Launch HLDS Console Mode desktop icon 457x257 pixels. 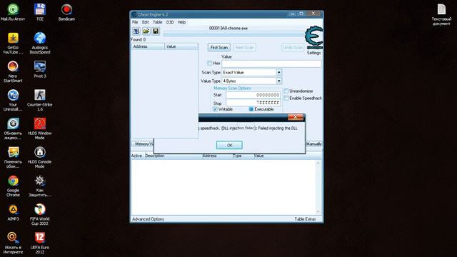pos(40,157)
